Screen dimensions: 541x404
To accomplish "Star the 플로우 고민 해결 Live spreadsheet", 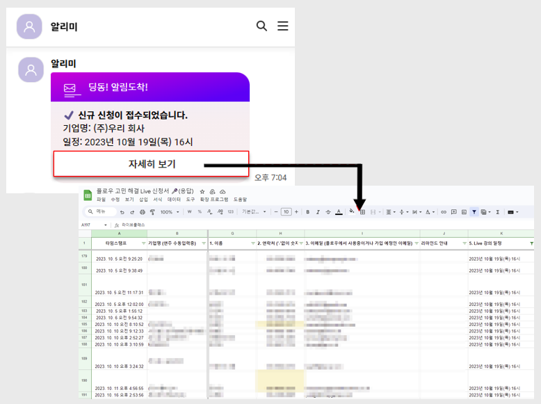I will [x=202, y=191].
